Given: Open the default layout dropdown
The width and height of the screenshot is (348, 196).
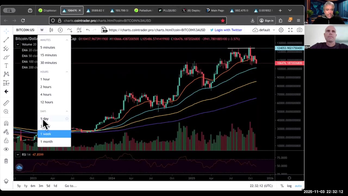Looking at the screenshot, I should (264, 30).
